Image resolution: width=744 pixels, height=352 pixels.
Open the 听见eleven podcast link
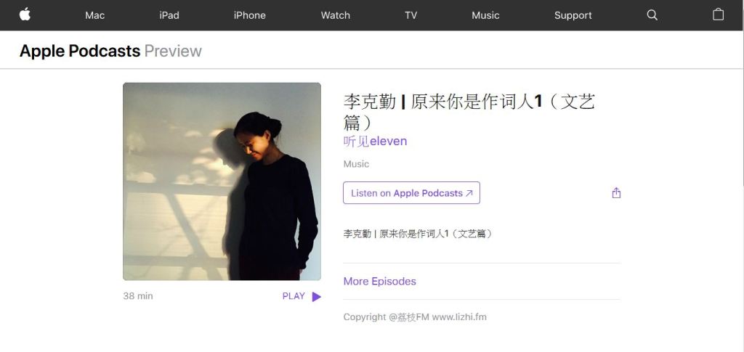pos(376,142)
